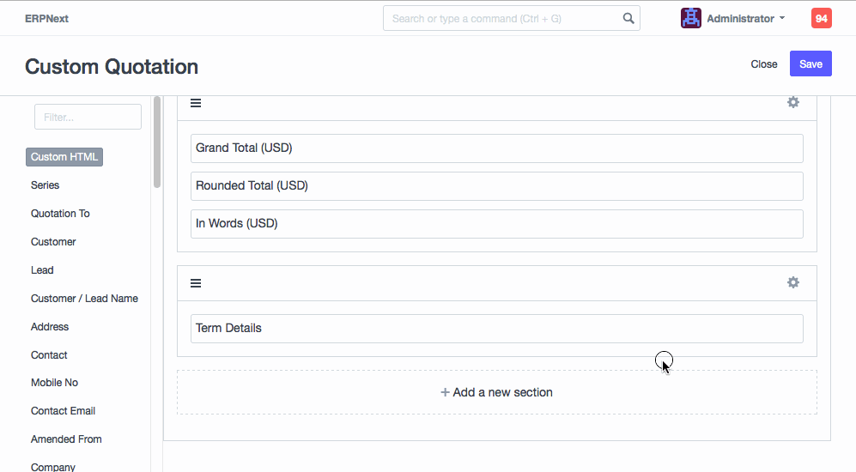856x472 pixels.
Task: Go to ERPNext home link
Action: click(46, 18)
